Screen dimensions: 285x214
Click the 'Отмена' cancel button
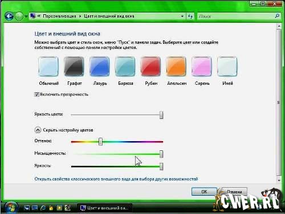coord(234,192)
